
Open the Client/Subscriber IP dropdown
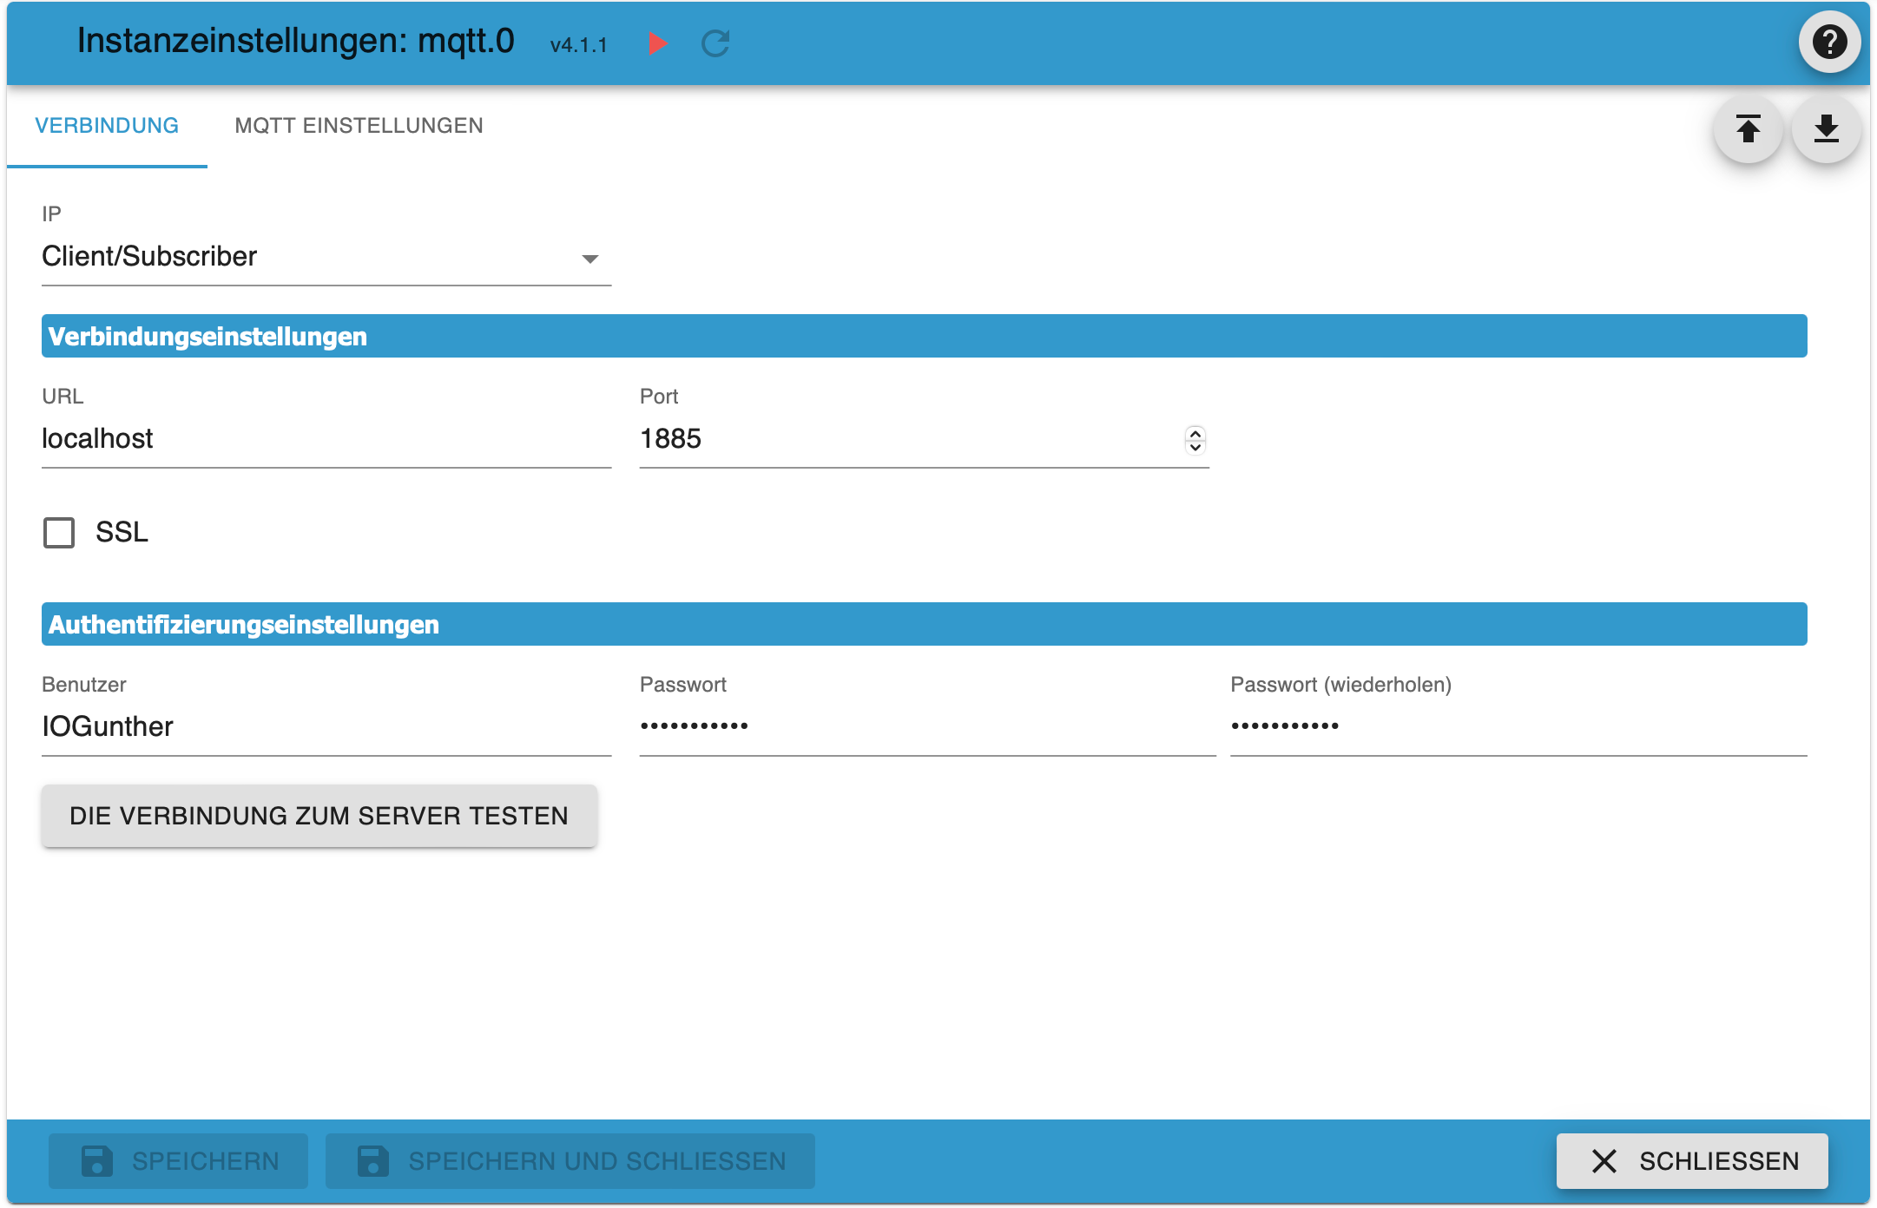313,257
